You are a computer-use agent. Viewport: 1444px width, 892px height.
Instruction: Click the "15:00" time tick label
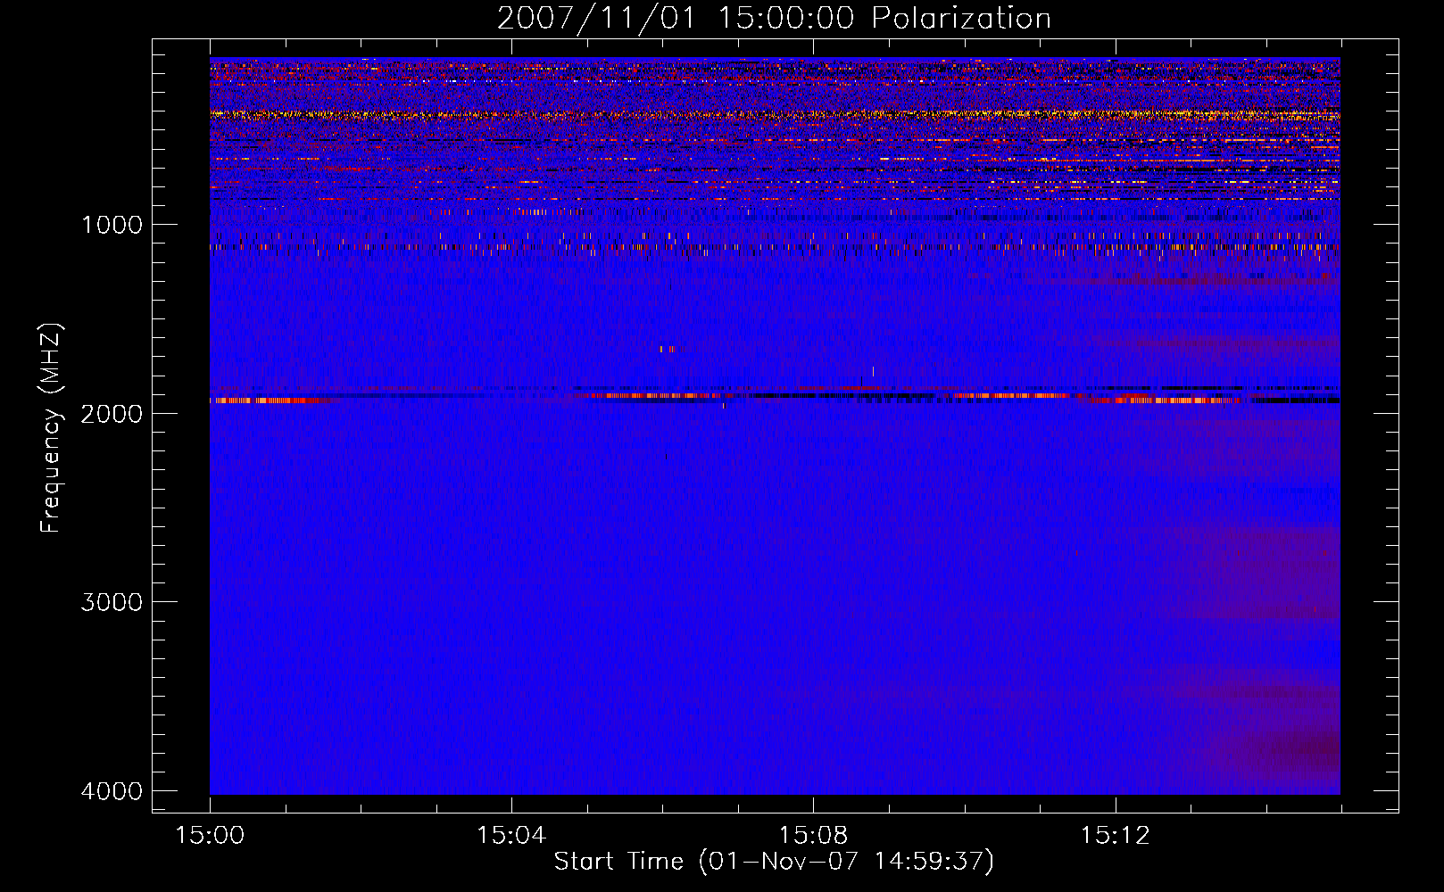click(x=210, y=836)
